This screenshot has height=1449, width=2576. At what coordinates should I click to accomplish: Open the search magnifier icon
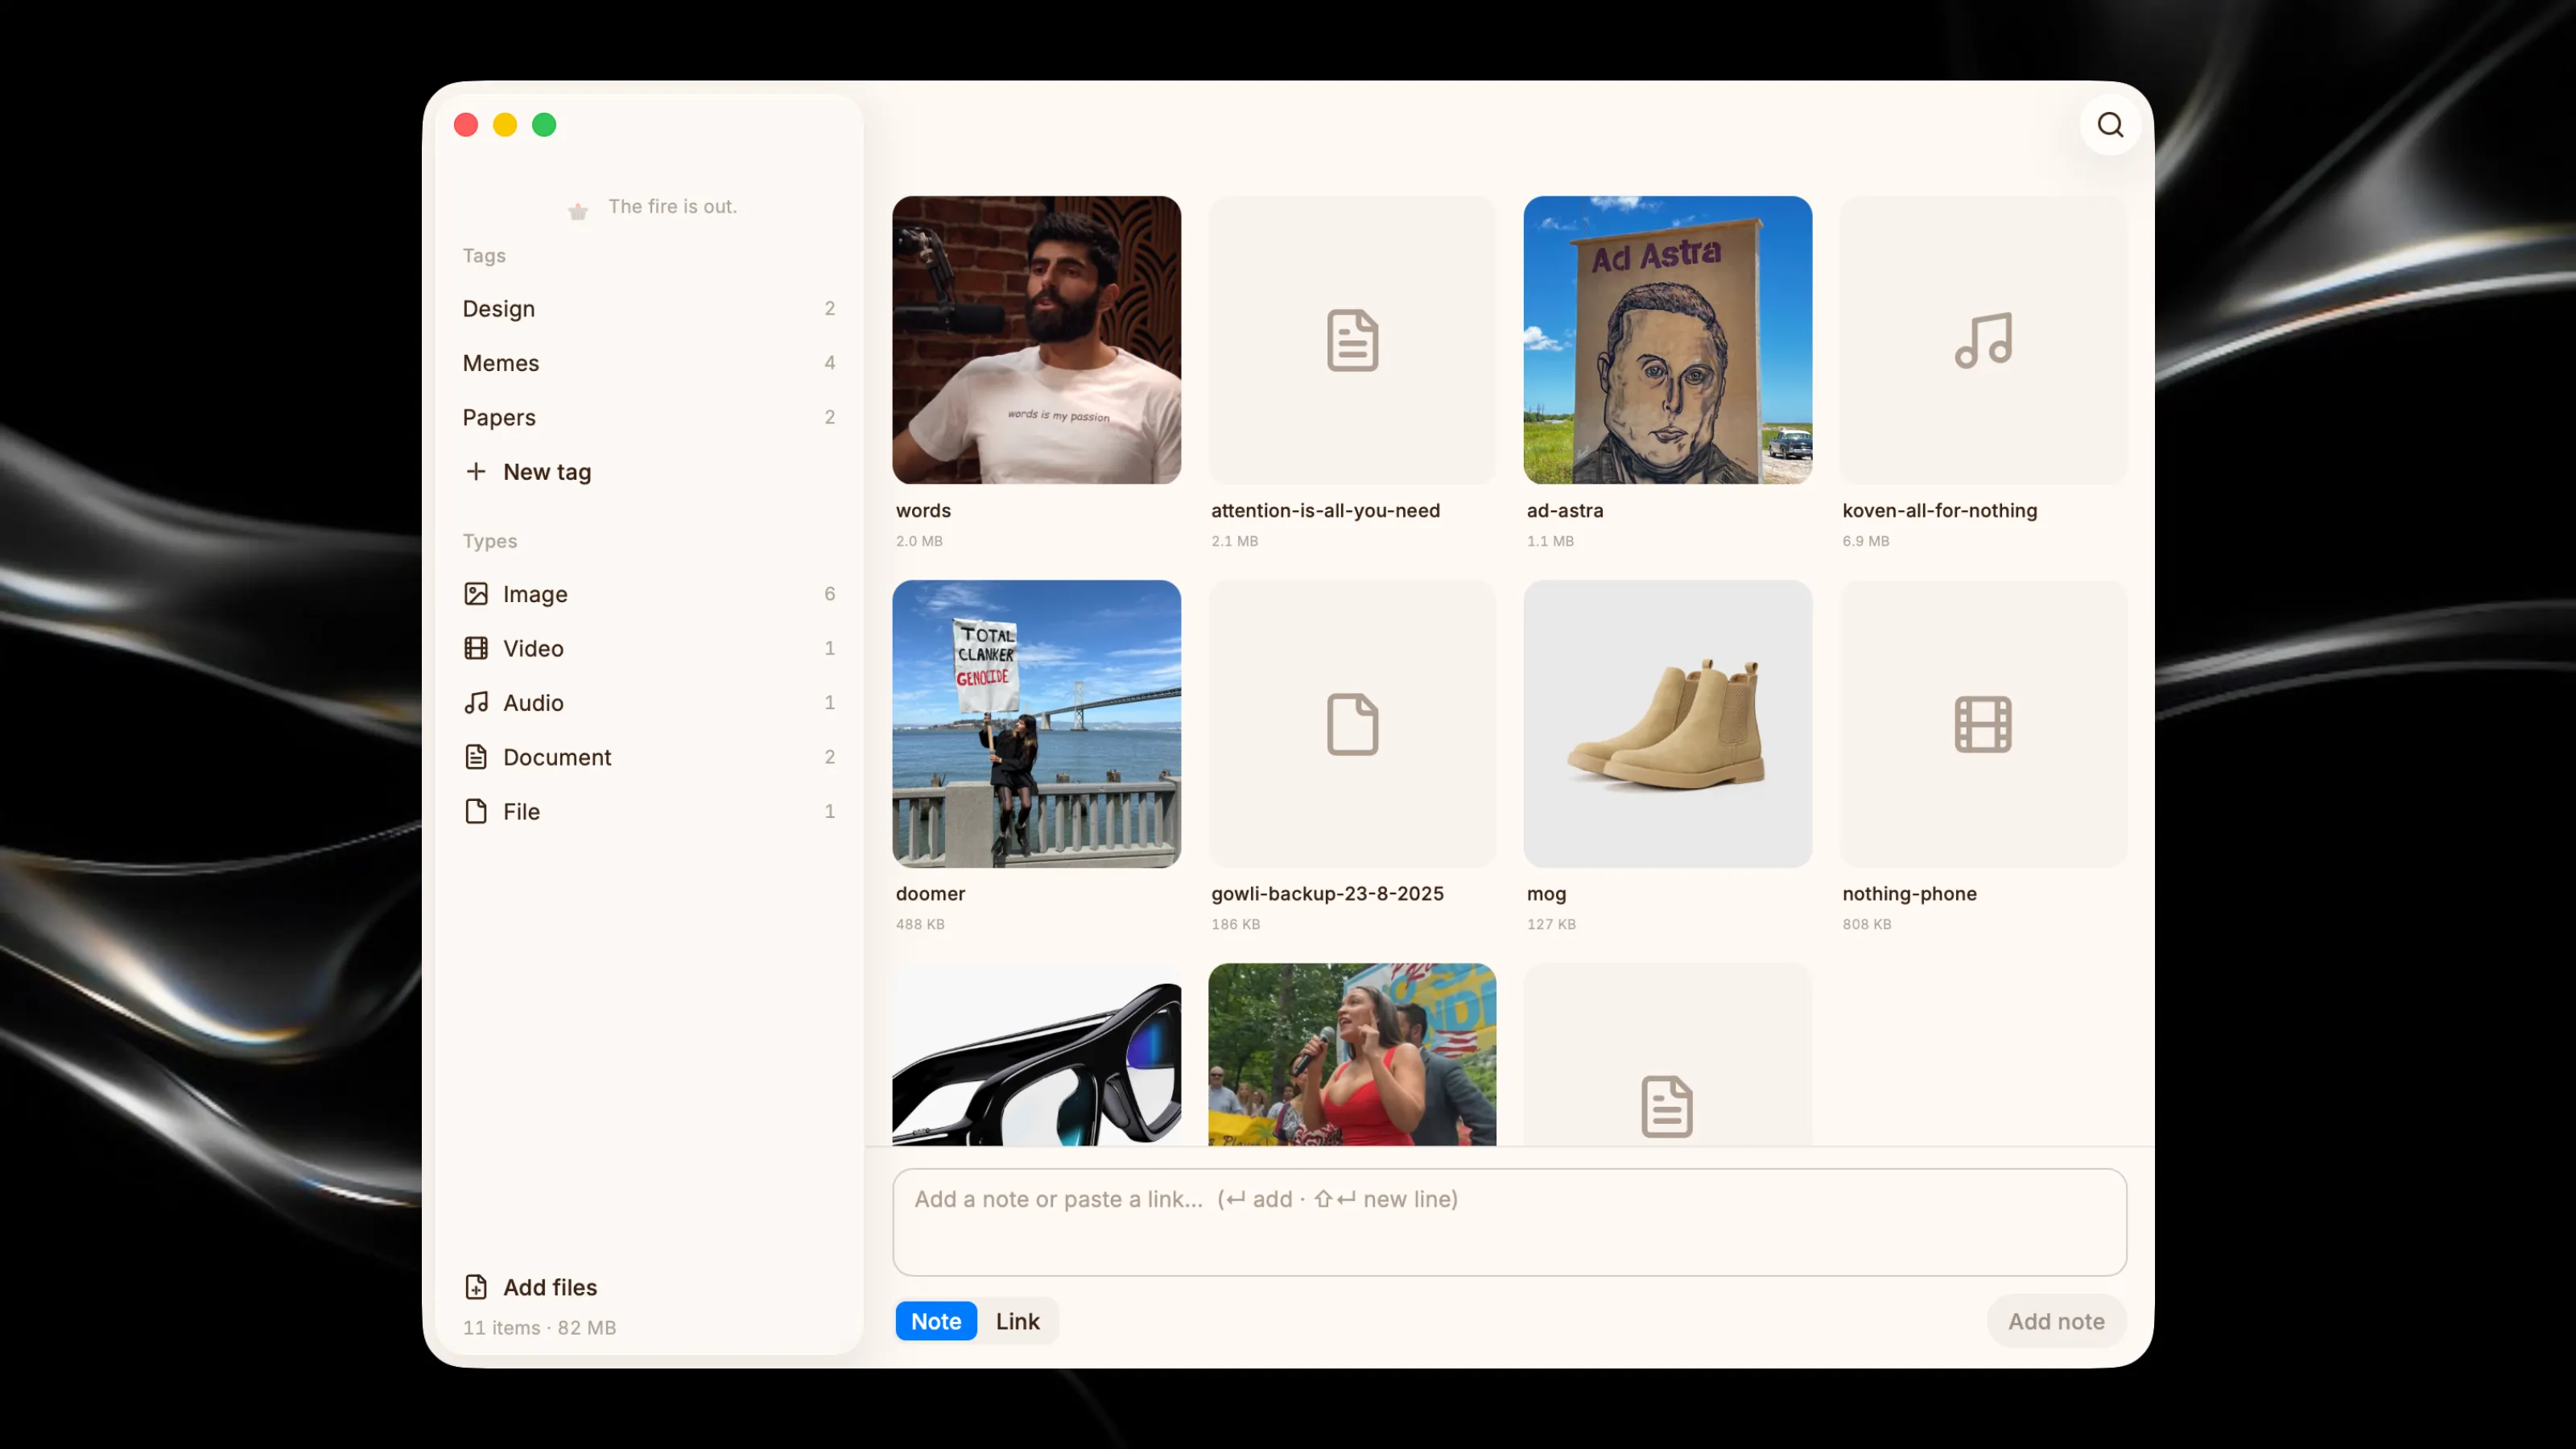pos(2110,125)
